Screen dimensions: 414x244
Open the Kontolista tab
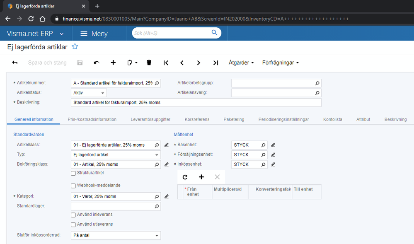coord(332,119)
